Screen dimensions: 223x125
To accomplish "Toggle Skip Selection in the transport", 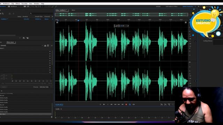I will click(x=133, y=105).
